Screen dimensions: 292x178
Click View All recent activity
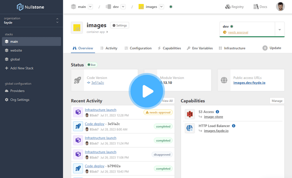coord(167,101)
